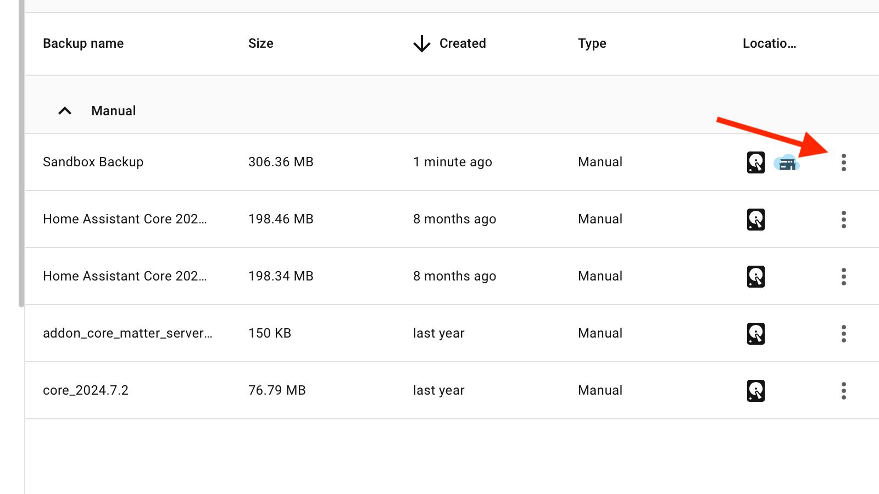879x494 pixels.
Task: Select the Manual group header label
Action: [114, 111]
